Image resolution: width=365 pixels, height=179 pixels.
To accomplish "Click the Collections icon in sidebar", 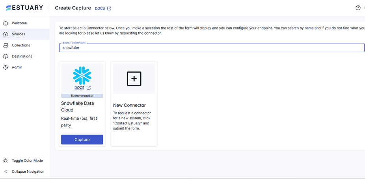I will pyautogui.click(x=6, y=45).
